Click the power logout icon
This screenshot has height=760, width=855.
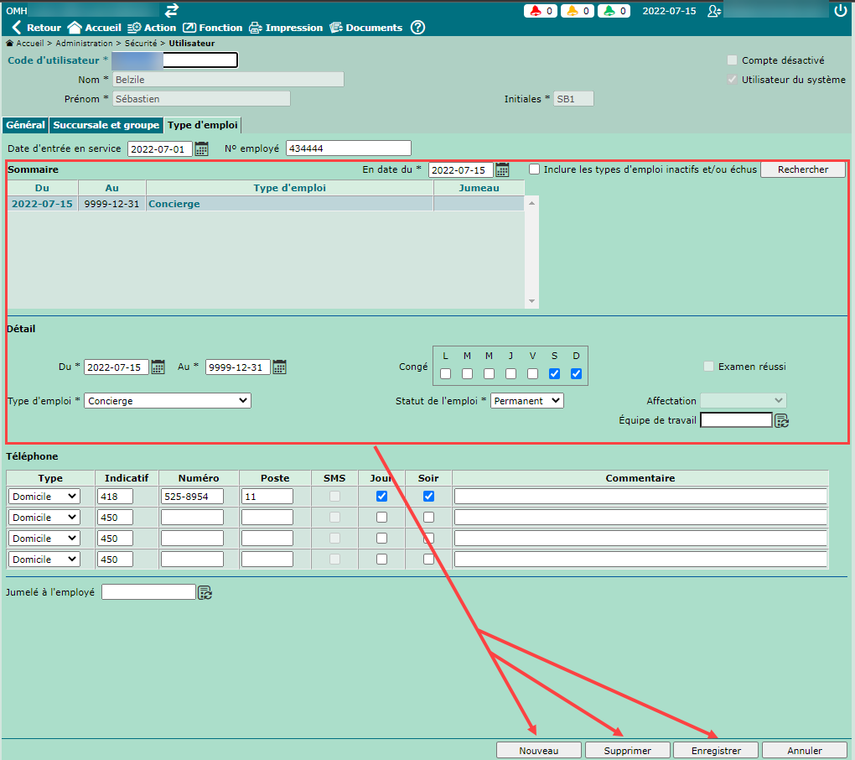(841, 11)
